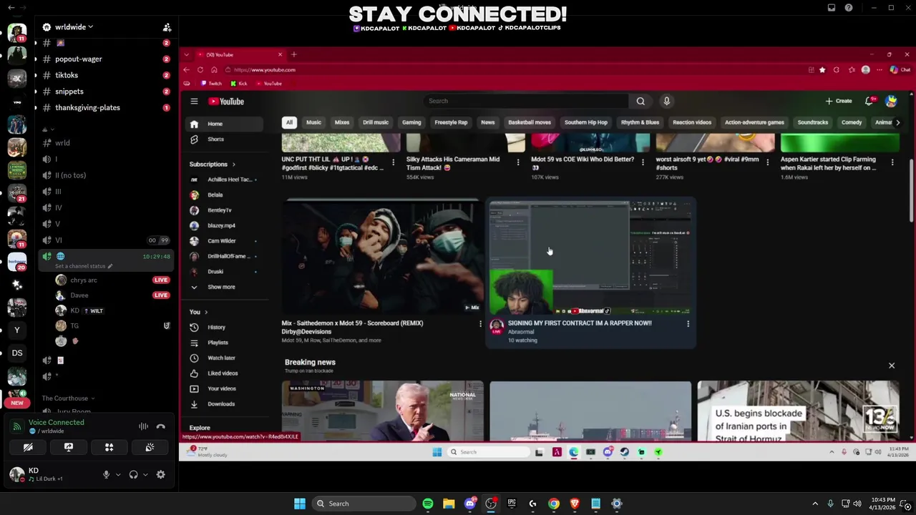Viewport: 916px width, 515px height.
Task: Select the Gaming category chip
Action: [x=411, y=122]
